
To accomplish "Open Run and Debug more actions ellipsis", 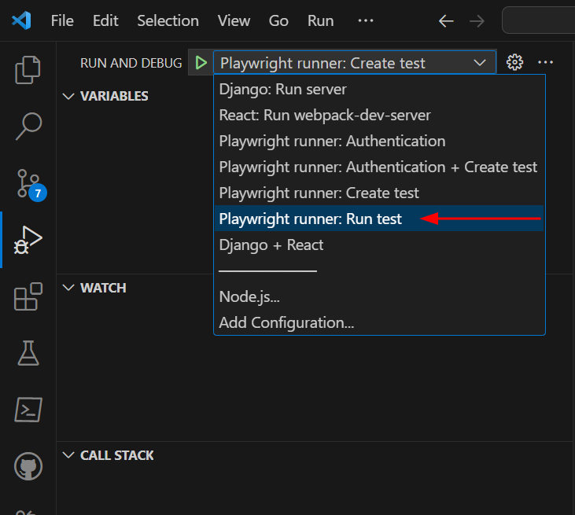I will coord(545,62).
